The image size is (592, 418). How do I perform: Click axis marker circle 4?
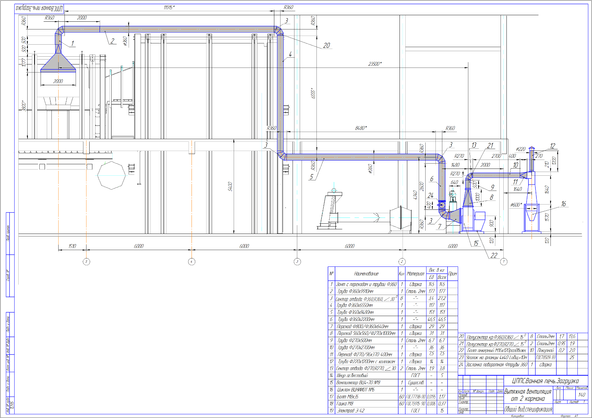click(192, 262)
